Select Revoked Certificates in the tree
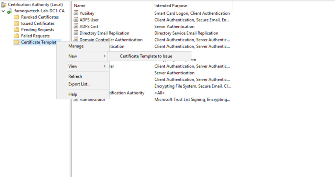335x177 pixels. (x=40, y=17)
